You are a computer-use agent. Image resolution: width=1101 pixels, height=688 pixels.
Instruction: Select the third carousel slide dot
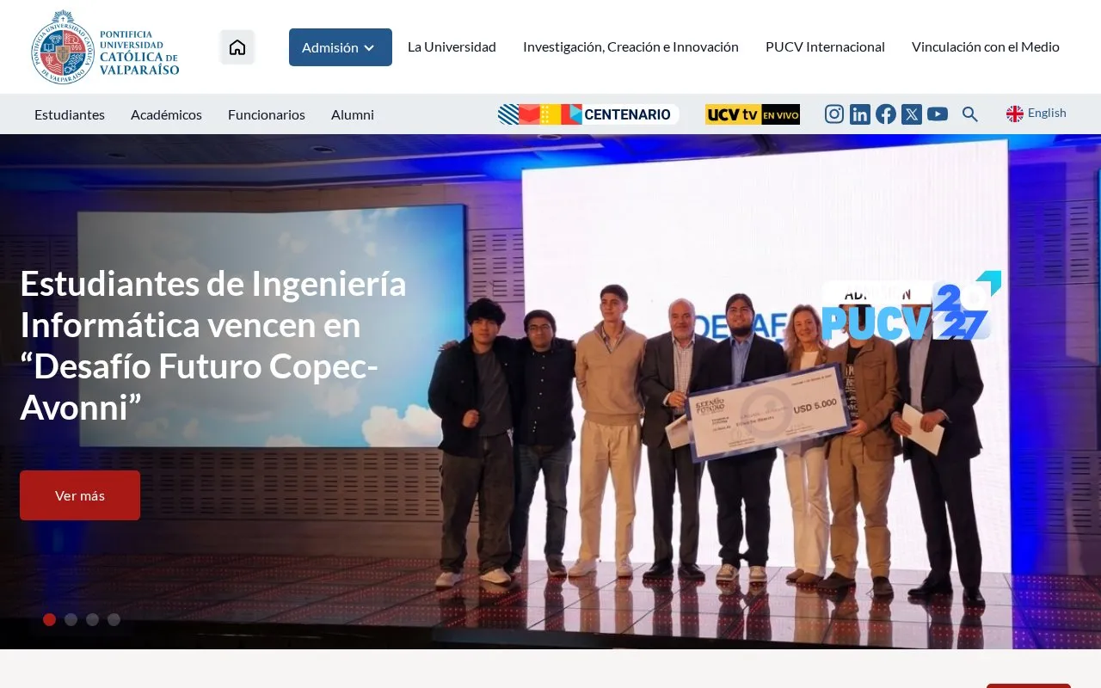click(92, 619)
